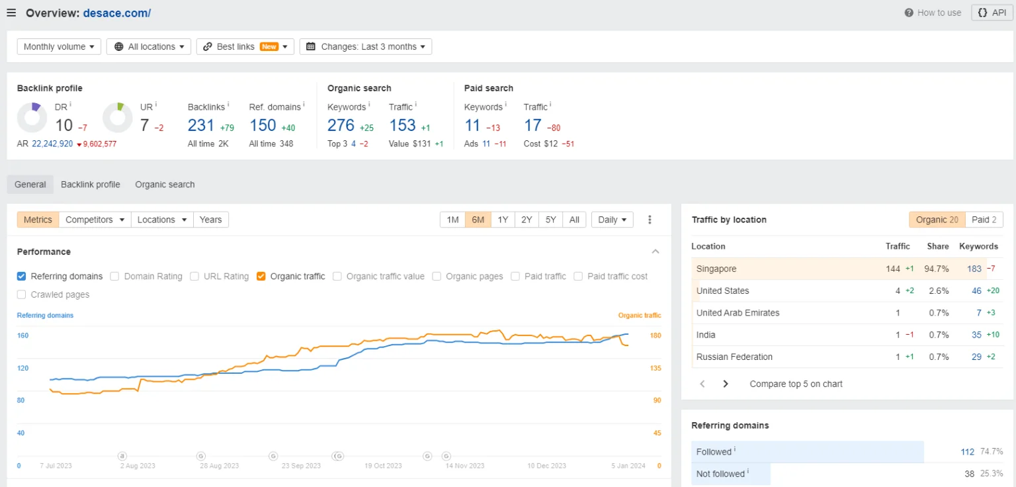Click the API button
Viewport: 1016px width, 487px height.
pyautogui.click(x=992, y=13)
